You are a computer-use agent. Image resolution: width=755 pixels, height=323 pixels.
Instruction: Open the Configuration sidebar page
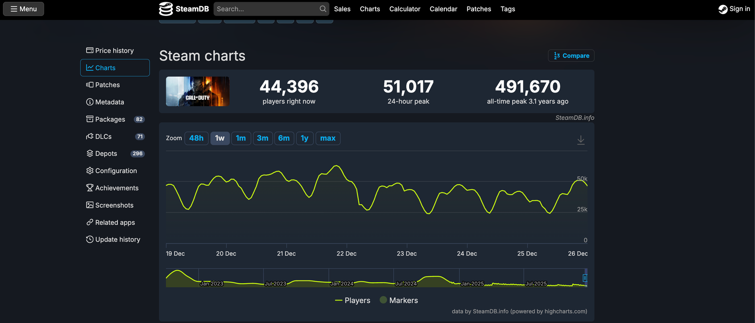click(115, 171)
